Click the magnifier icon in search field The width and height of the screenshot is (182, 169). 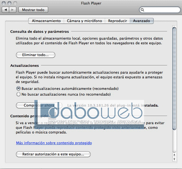point(142,10)
